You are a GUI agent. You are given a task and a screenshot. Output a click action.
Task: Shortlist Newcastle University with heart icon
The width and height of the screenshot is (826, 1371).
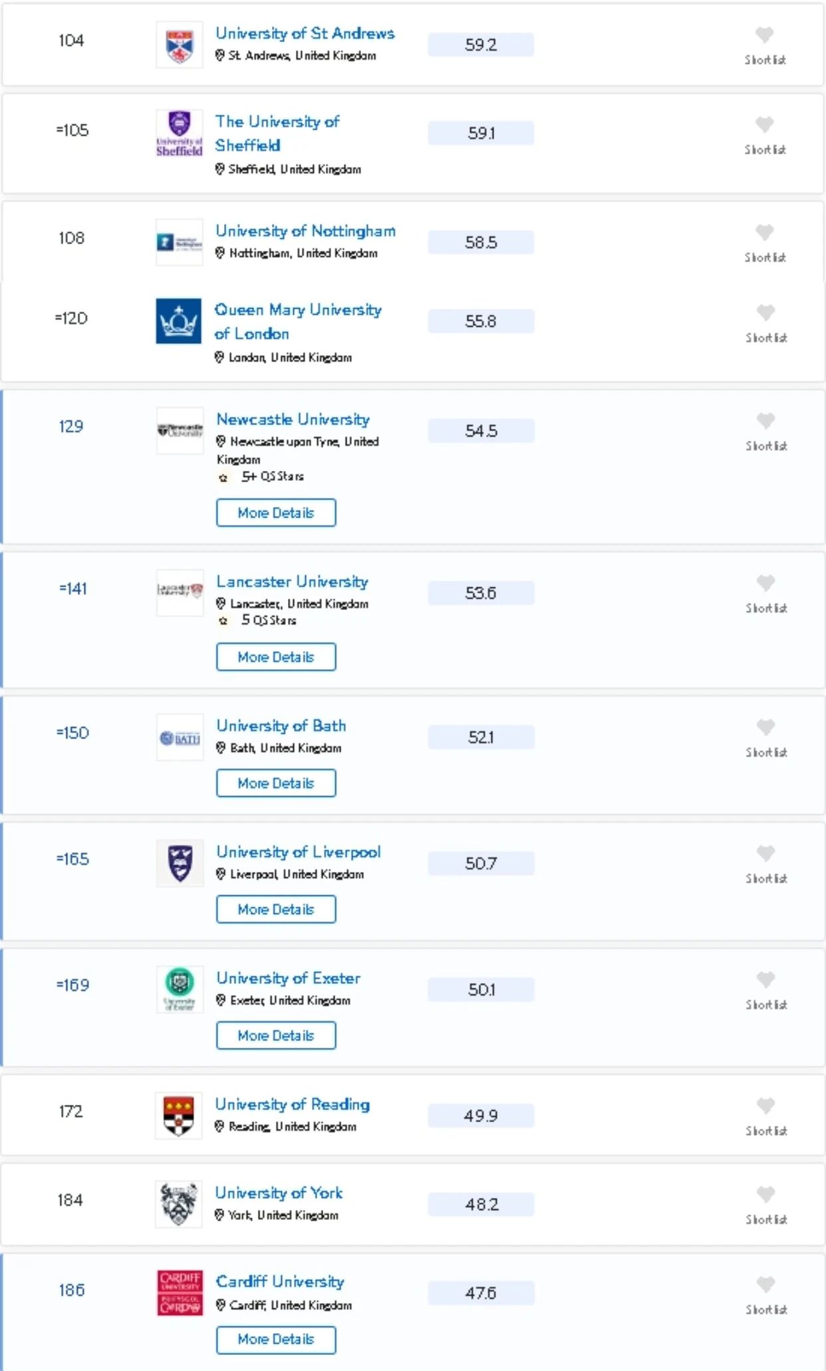(765, 421)
